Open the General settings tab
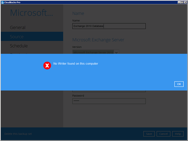 click(18, 27)
